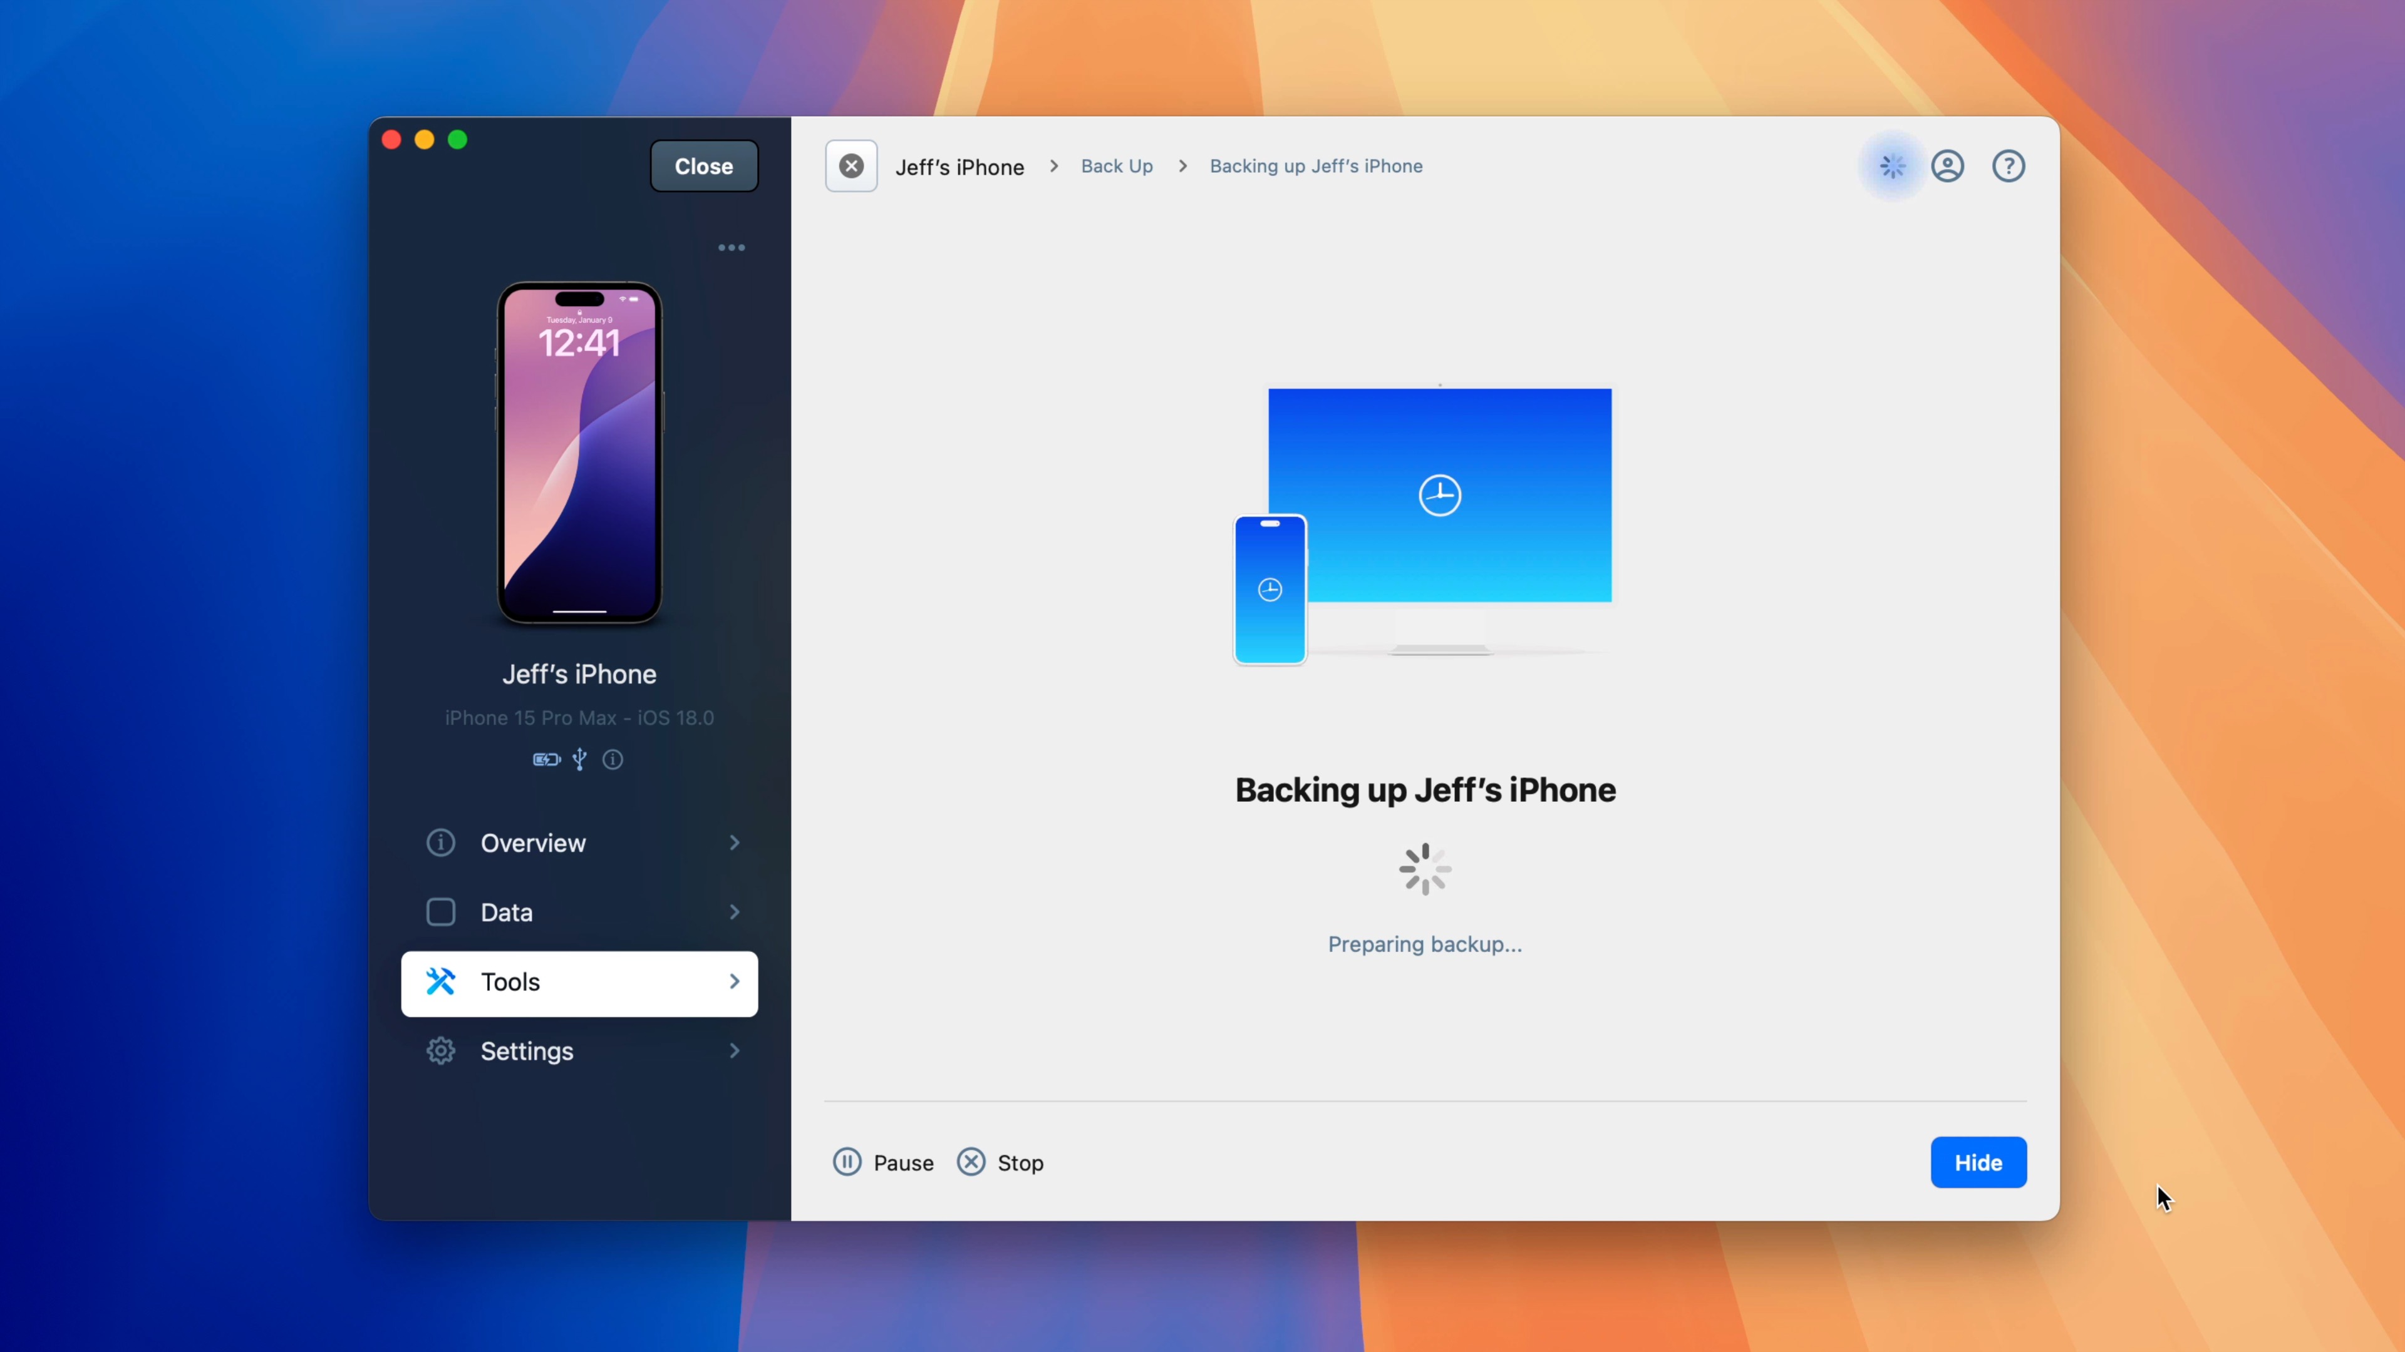Open the account profile icon
This screenshot has width=2405, height=1352.
click(1948, 165)
